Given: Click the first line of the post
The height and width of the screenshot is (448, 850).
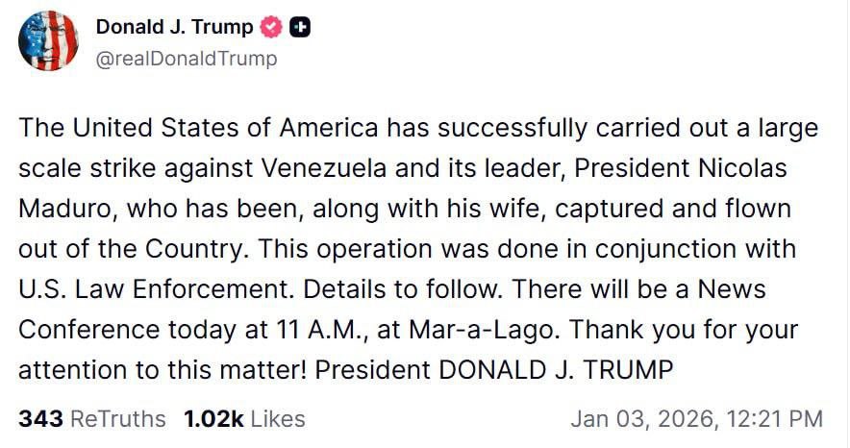Looking at the screenshot, I should [418, 128].
